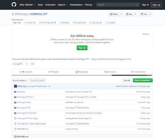The width and height of the screenshot is (165, 138).
Task: Dismiss the Join GitHub today banner
Action: [145, 34]
